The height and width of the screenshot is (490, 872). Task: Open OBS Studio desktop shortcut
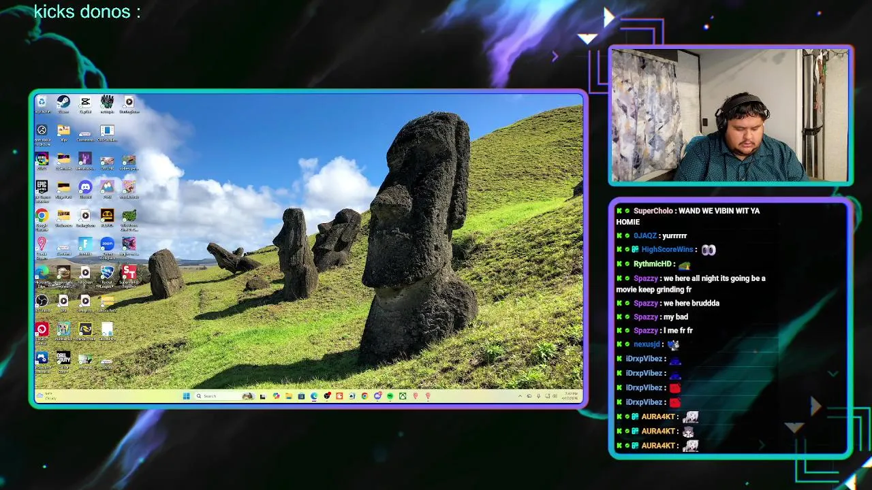point(42,303)
